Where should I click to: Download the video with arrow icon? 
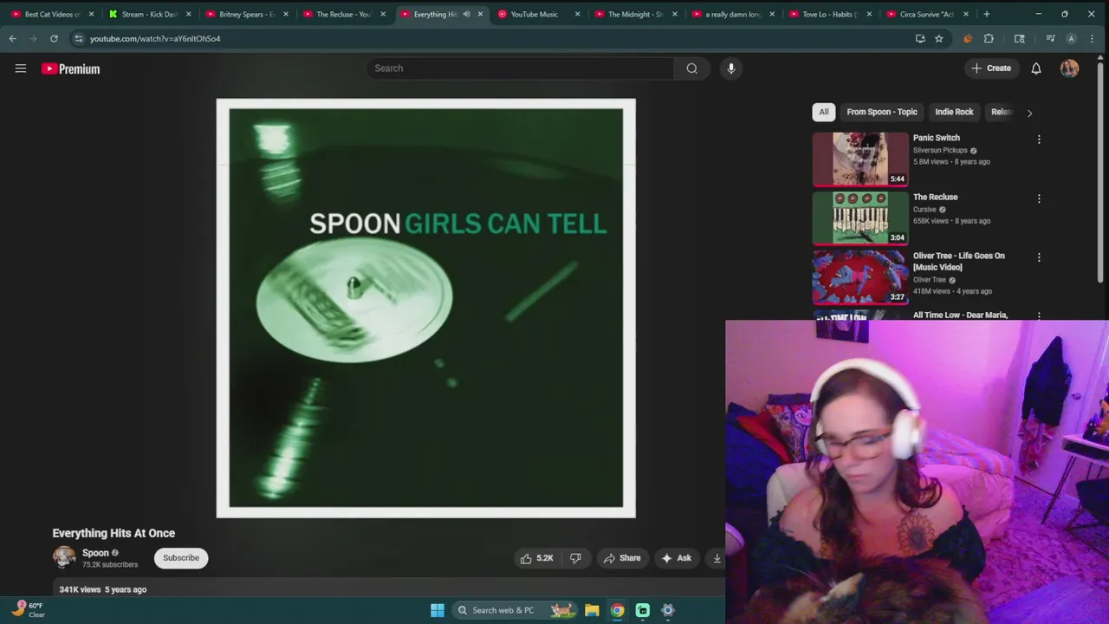[x=717, y=558]
